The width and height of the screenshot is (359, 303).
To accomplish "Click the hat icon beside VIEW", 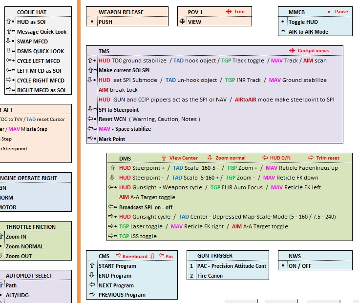I will [182, 21].
